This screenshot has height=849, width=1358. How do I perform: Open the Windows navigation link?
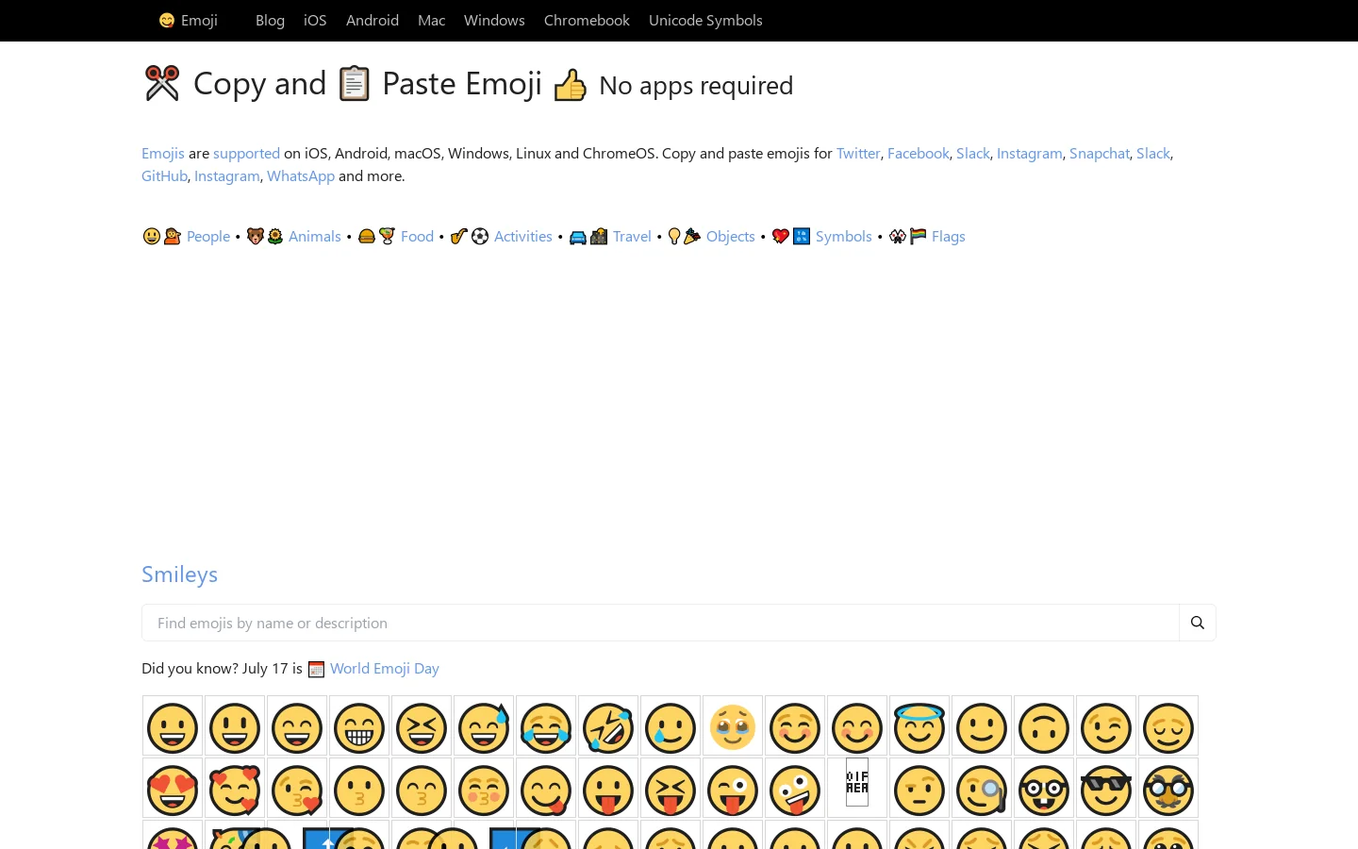tap(494, 20)
